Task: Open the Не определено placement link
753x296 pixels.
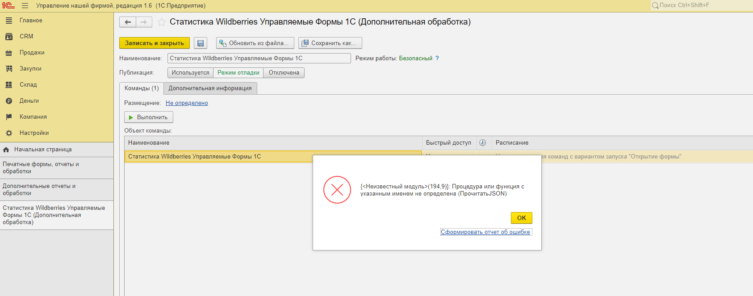Action: pos(187,103)
